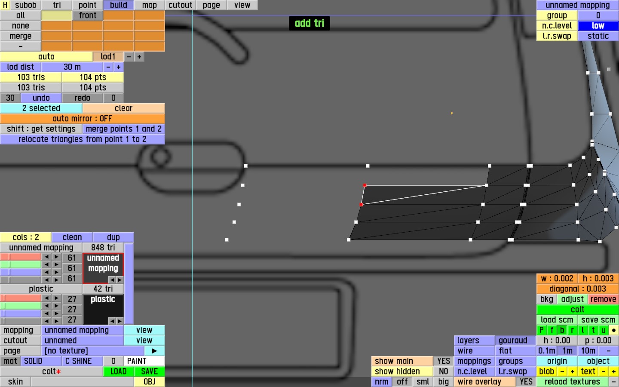
Task: Decrease lod dist with minus
Action: [108, 67]
